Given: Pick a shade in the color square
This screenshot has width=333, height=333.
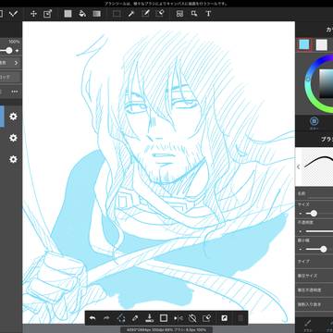Looking at the screenshot, I should [326, 83].
